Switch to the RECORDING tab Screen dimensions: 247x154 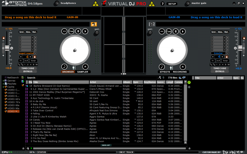tap(180, 72)
